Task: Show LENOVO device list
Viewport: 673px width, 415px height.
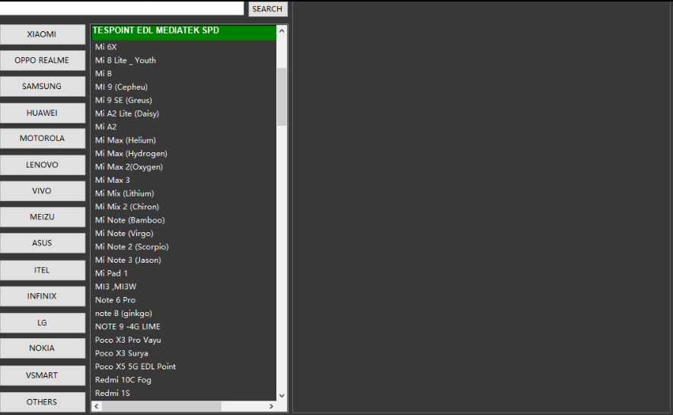Action: pos(42,164)
